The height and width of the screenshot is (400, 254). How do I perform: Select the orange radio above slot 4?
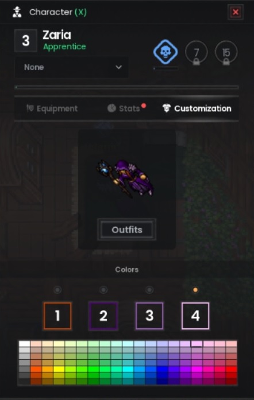(x=195, y=290)
